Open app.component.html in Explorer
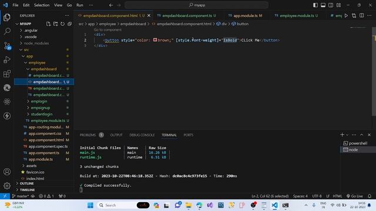This screenshot has width=376, height=211. coord(46,139)
